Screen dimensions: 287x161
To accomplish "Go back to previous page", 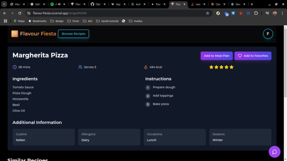I will (x=5, y=13).
